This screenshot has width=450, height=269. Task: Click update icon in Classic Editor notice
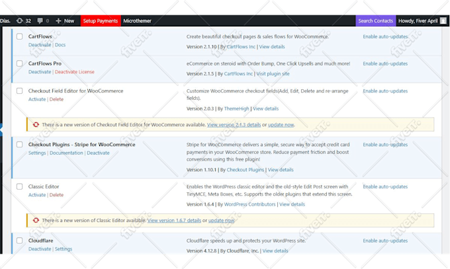tap(36, 220)
